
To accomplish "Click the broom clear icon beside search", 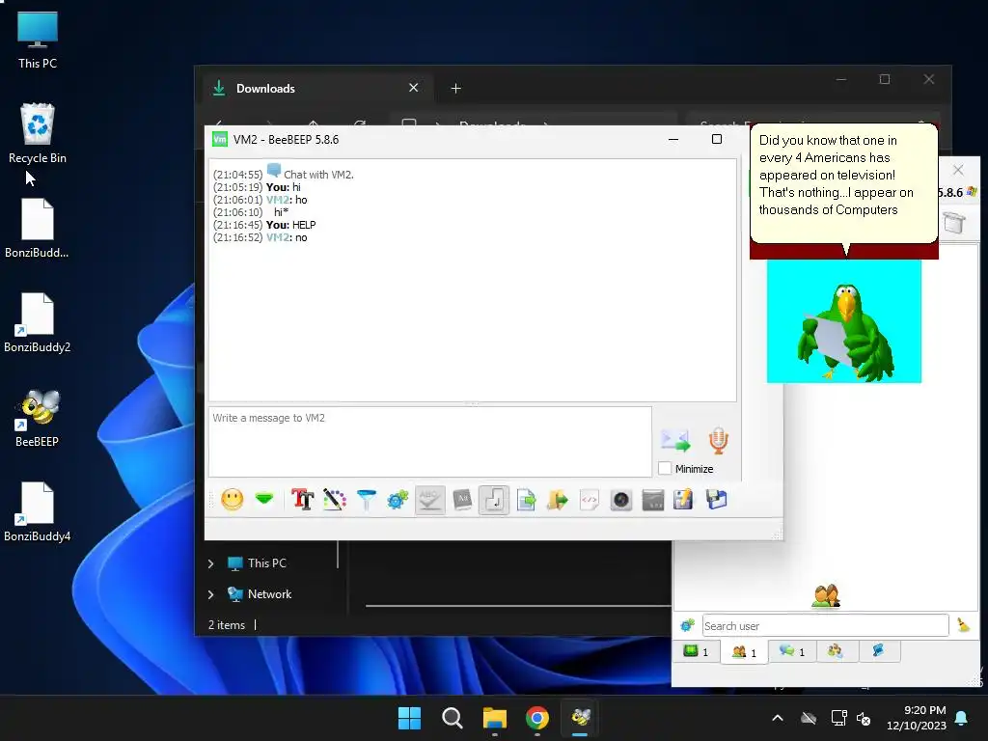I will pyautogui.click(x=964, y=625).
